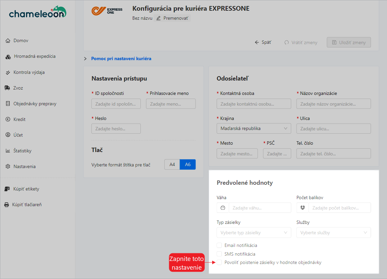387x279 pixels.
Task: Click the weight gauge icon beside Váha
Action: pos(223,208)
